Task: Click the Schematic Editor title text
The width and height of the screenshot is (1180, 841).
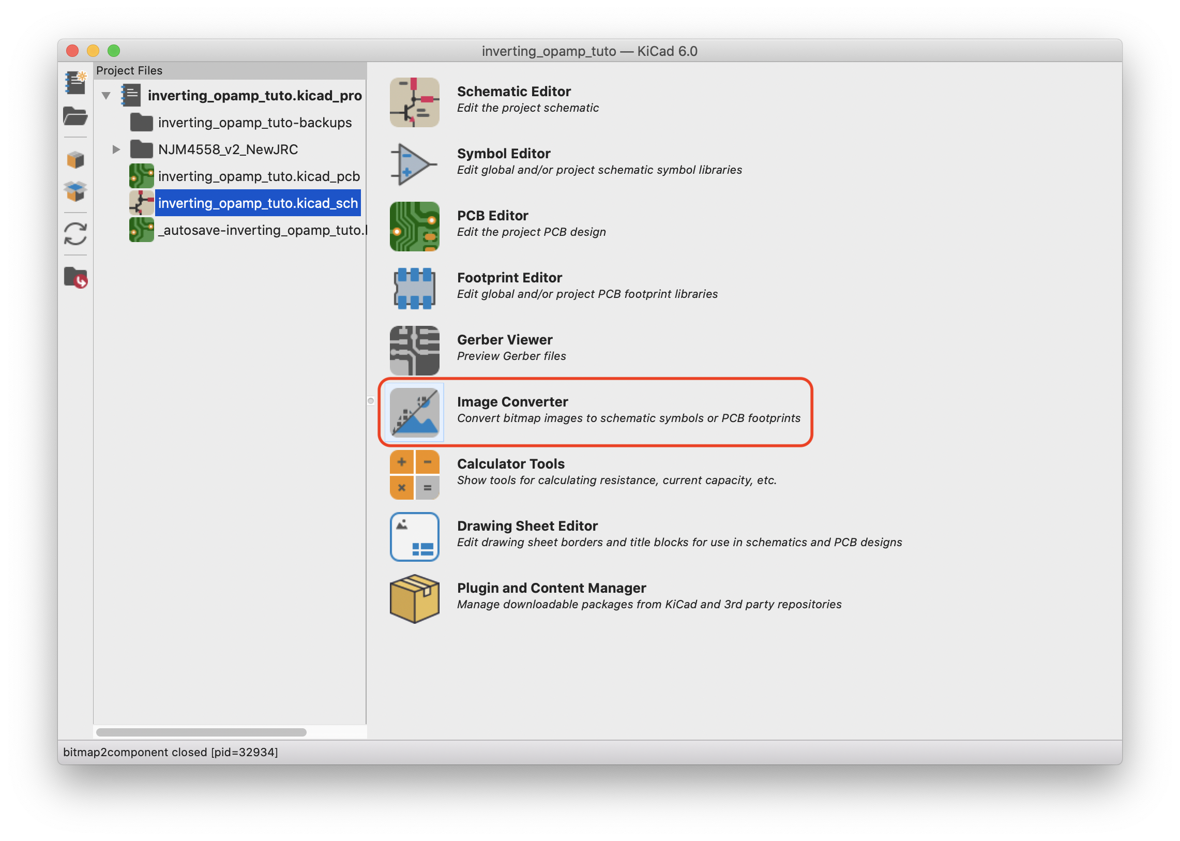Action: click(514, 92)
